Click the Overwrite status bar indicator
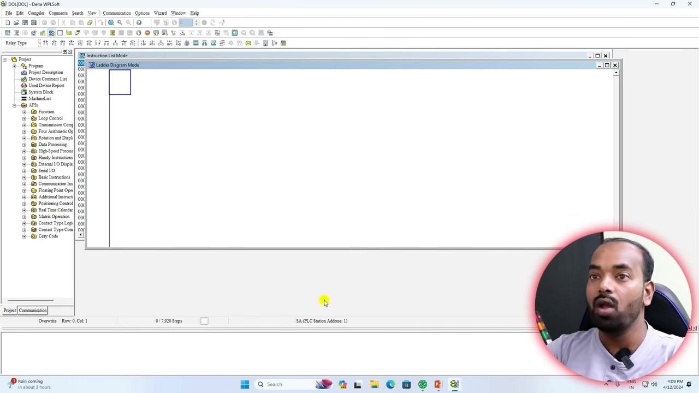This screenshot has height=393, width=699. click(x=48, y=321)
